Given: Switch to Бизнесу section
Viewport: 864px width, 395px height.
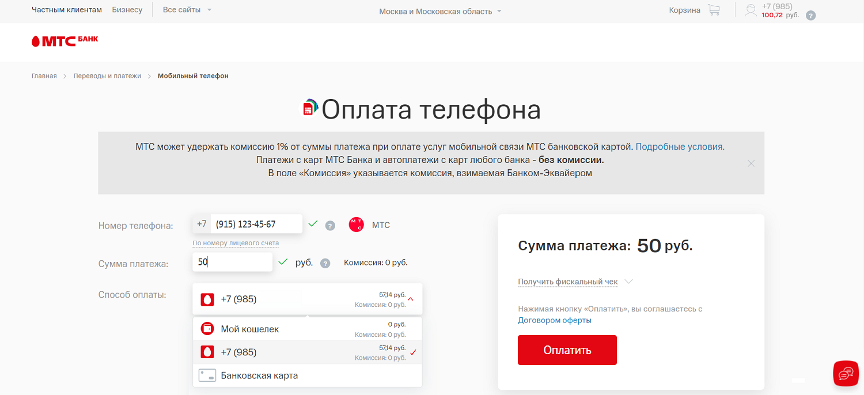Looking at the screenshot, I should pyautogui.click(x=127, y=10).
